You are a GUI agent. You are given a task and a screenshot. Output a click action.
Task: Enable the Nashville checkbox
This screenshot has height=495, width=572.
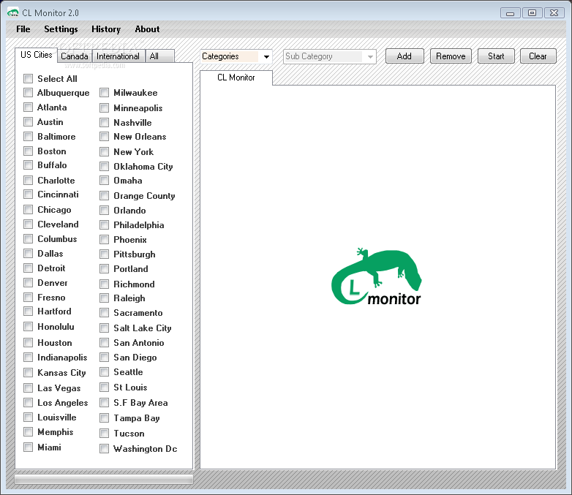[105, 123]
